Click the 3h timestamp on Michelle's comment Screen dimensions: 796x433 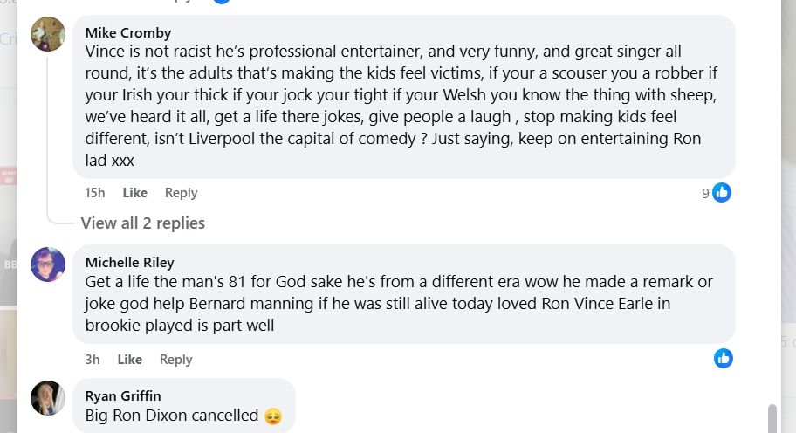(93, 359)
